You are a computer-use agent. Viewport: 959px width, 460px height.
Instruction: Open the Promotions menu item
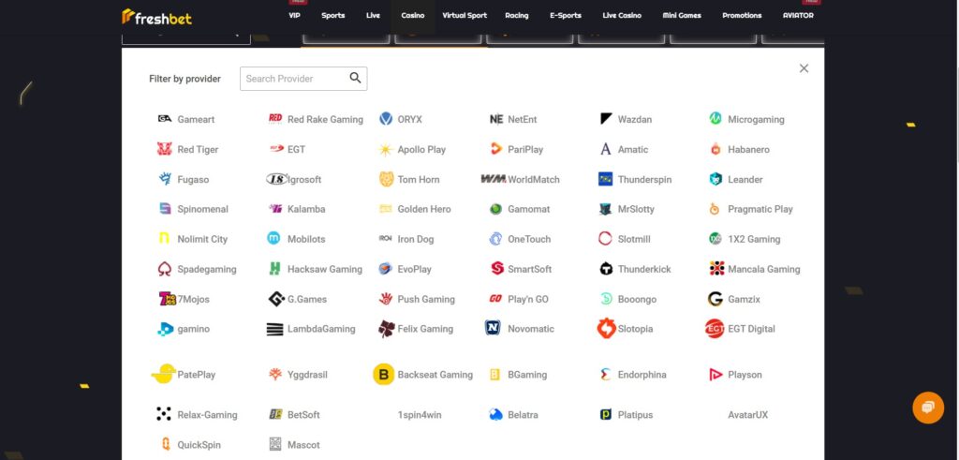point(742,16)
